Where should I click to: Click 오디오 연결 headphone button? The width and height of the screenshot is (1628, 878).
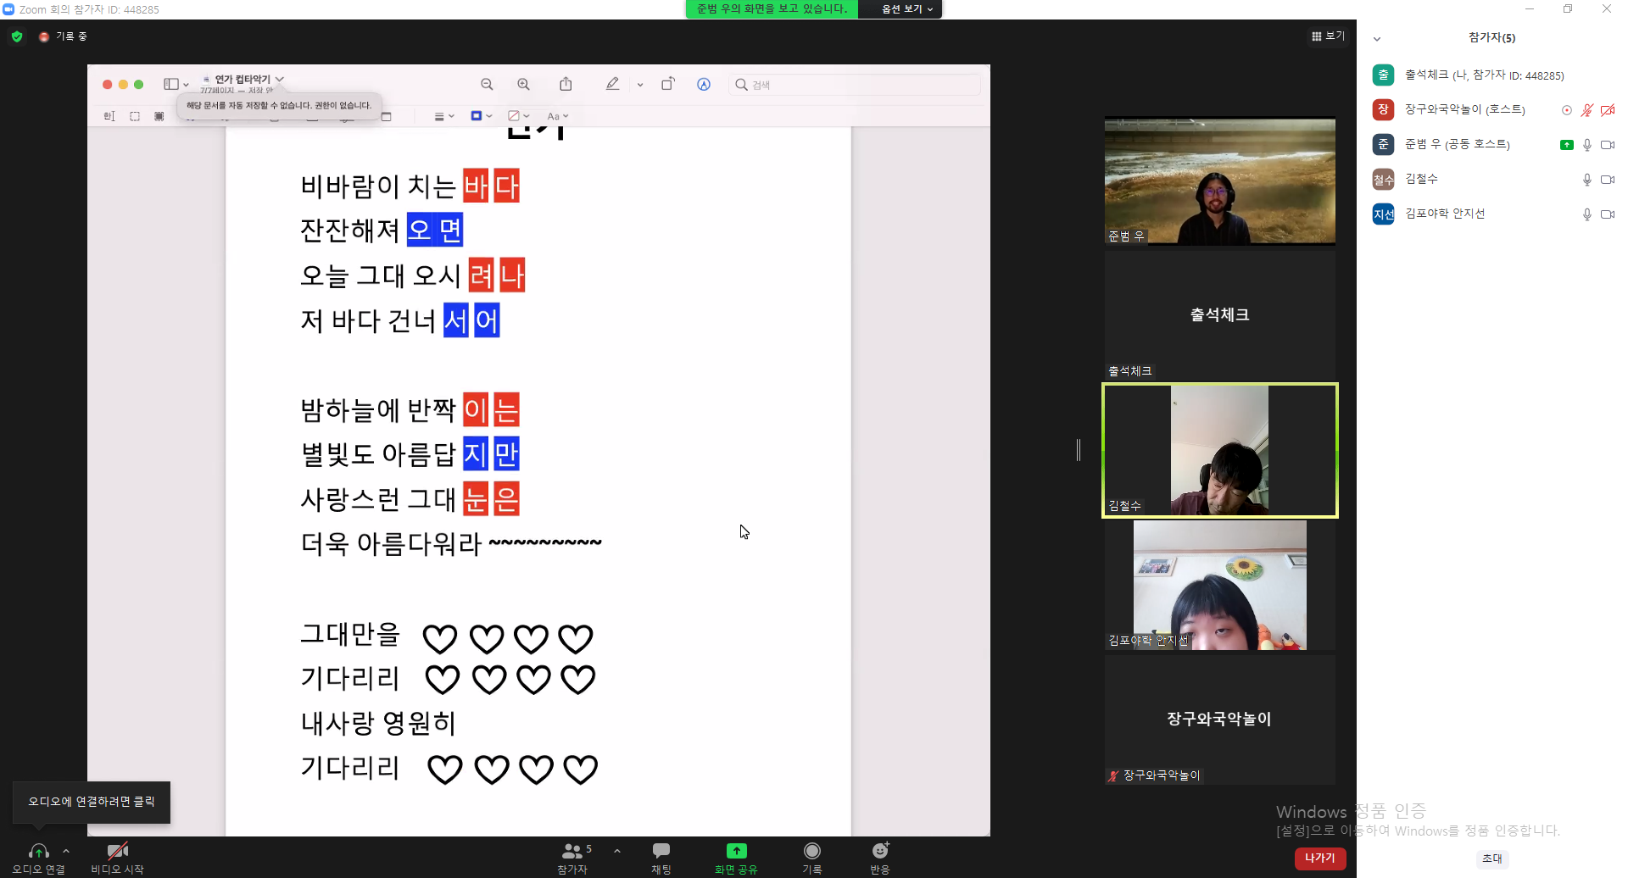coord(38,858)
